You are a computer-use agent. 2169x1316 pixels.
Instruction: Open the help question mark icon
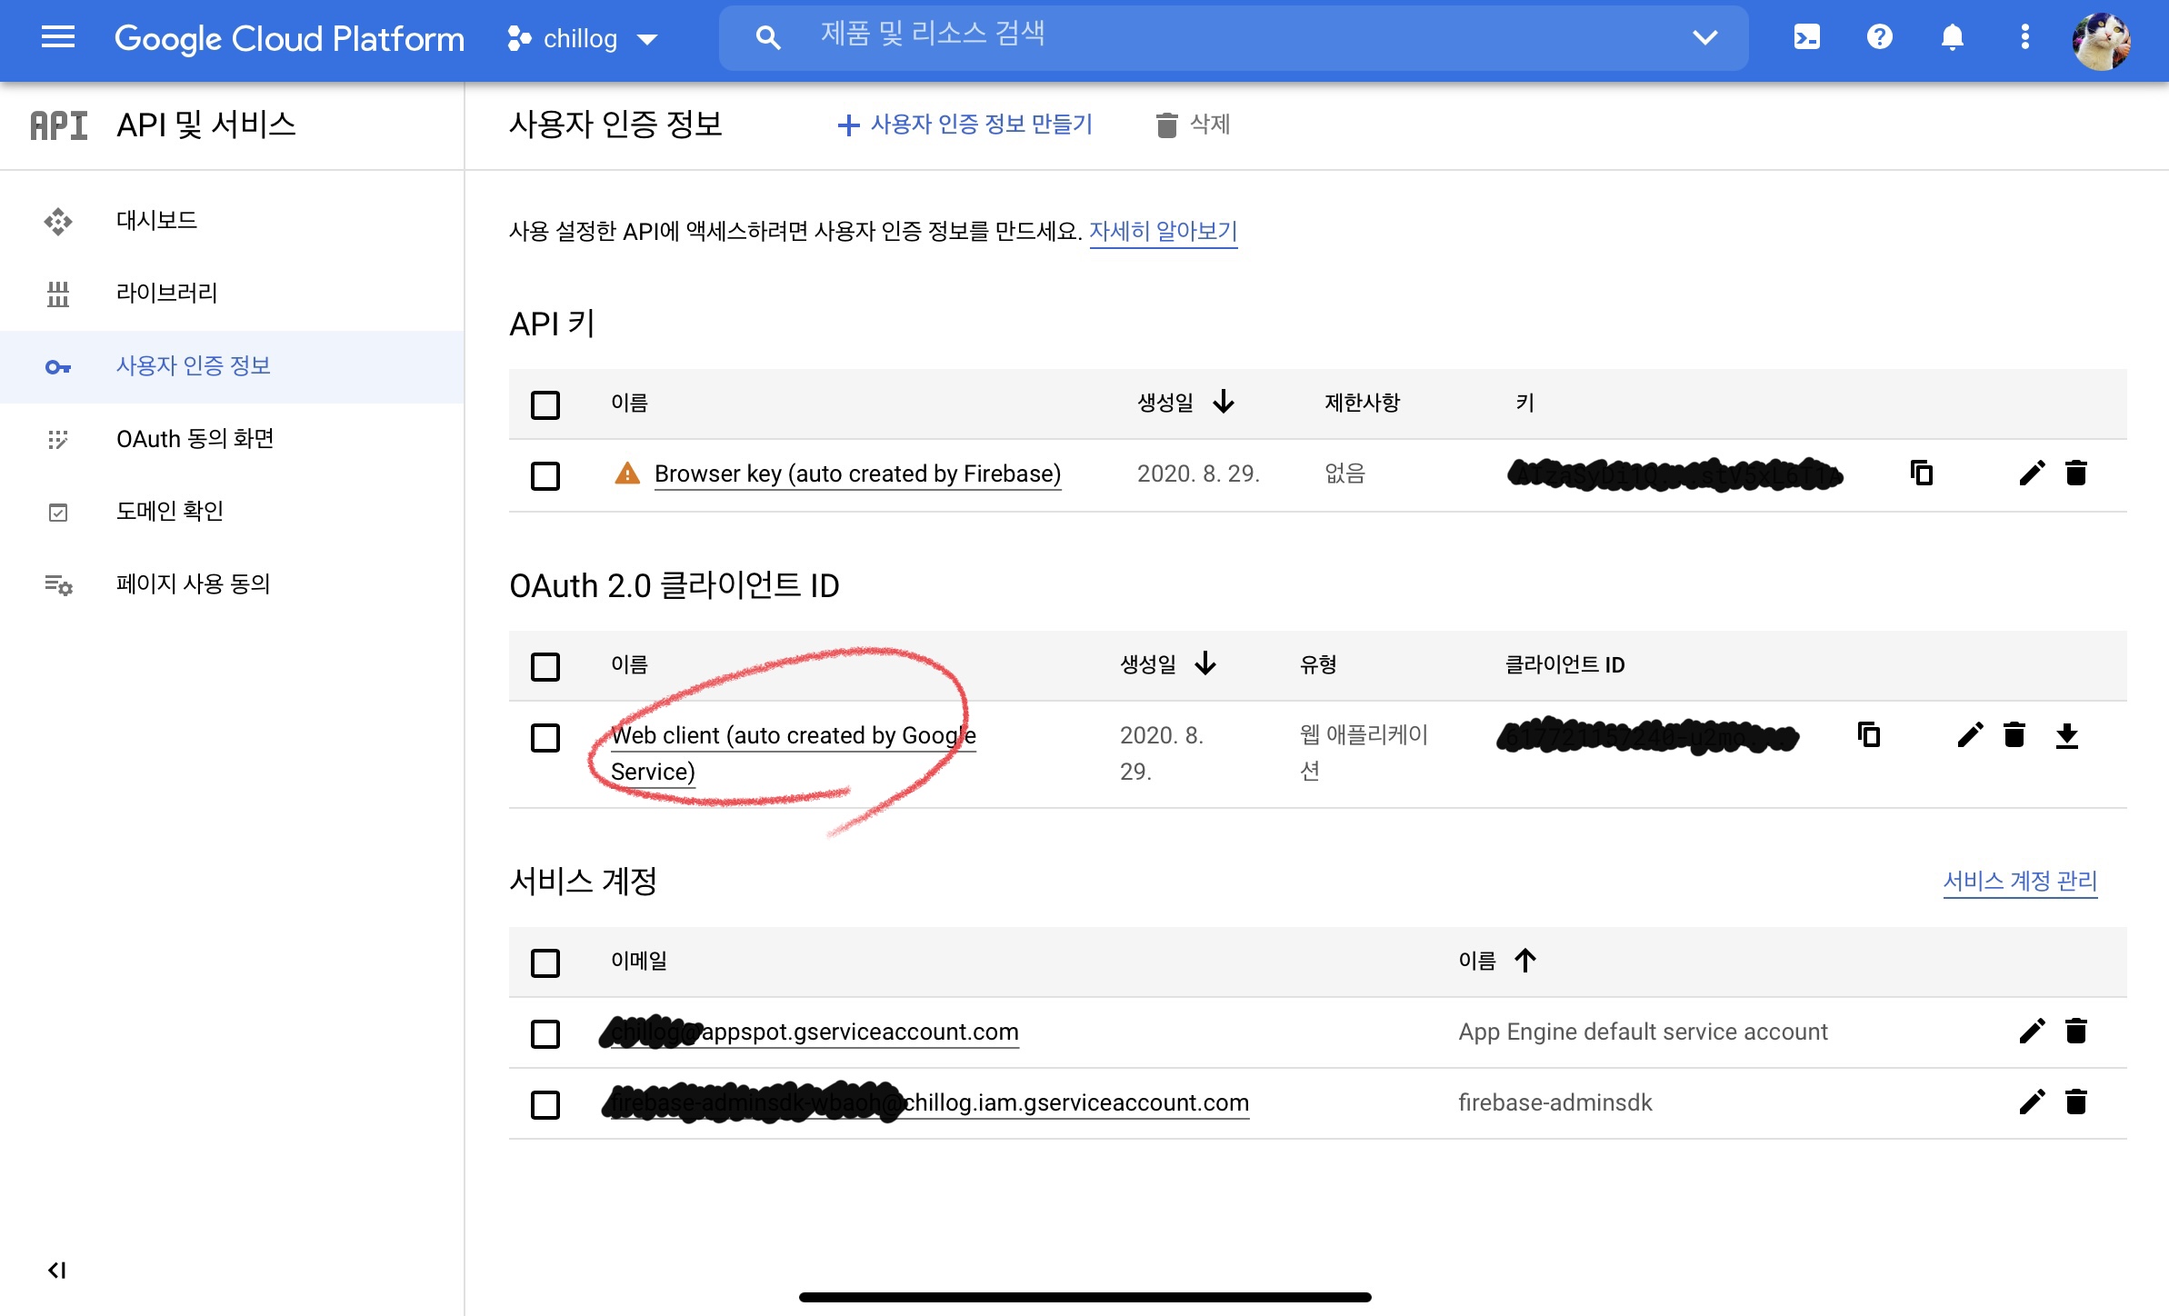click(x=1879, y=37)
